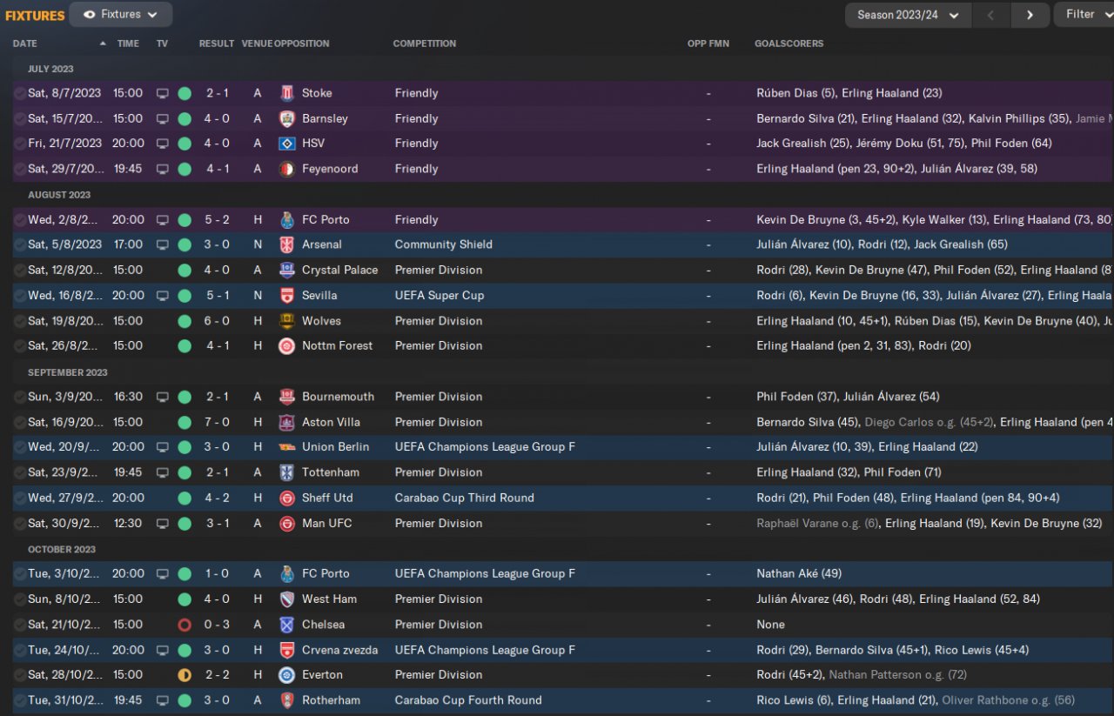
Task: Open the UEFA Super Cup competition link
Action: [440, 296]
